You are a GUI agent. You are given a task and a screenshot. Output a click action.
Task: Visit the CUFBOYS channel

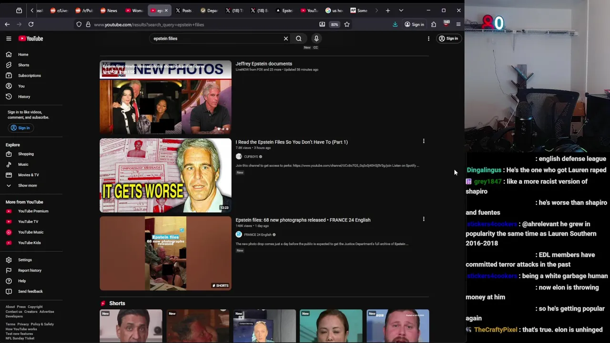pyautogui.click(x=251, y=157)
